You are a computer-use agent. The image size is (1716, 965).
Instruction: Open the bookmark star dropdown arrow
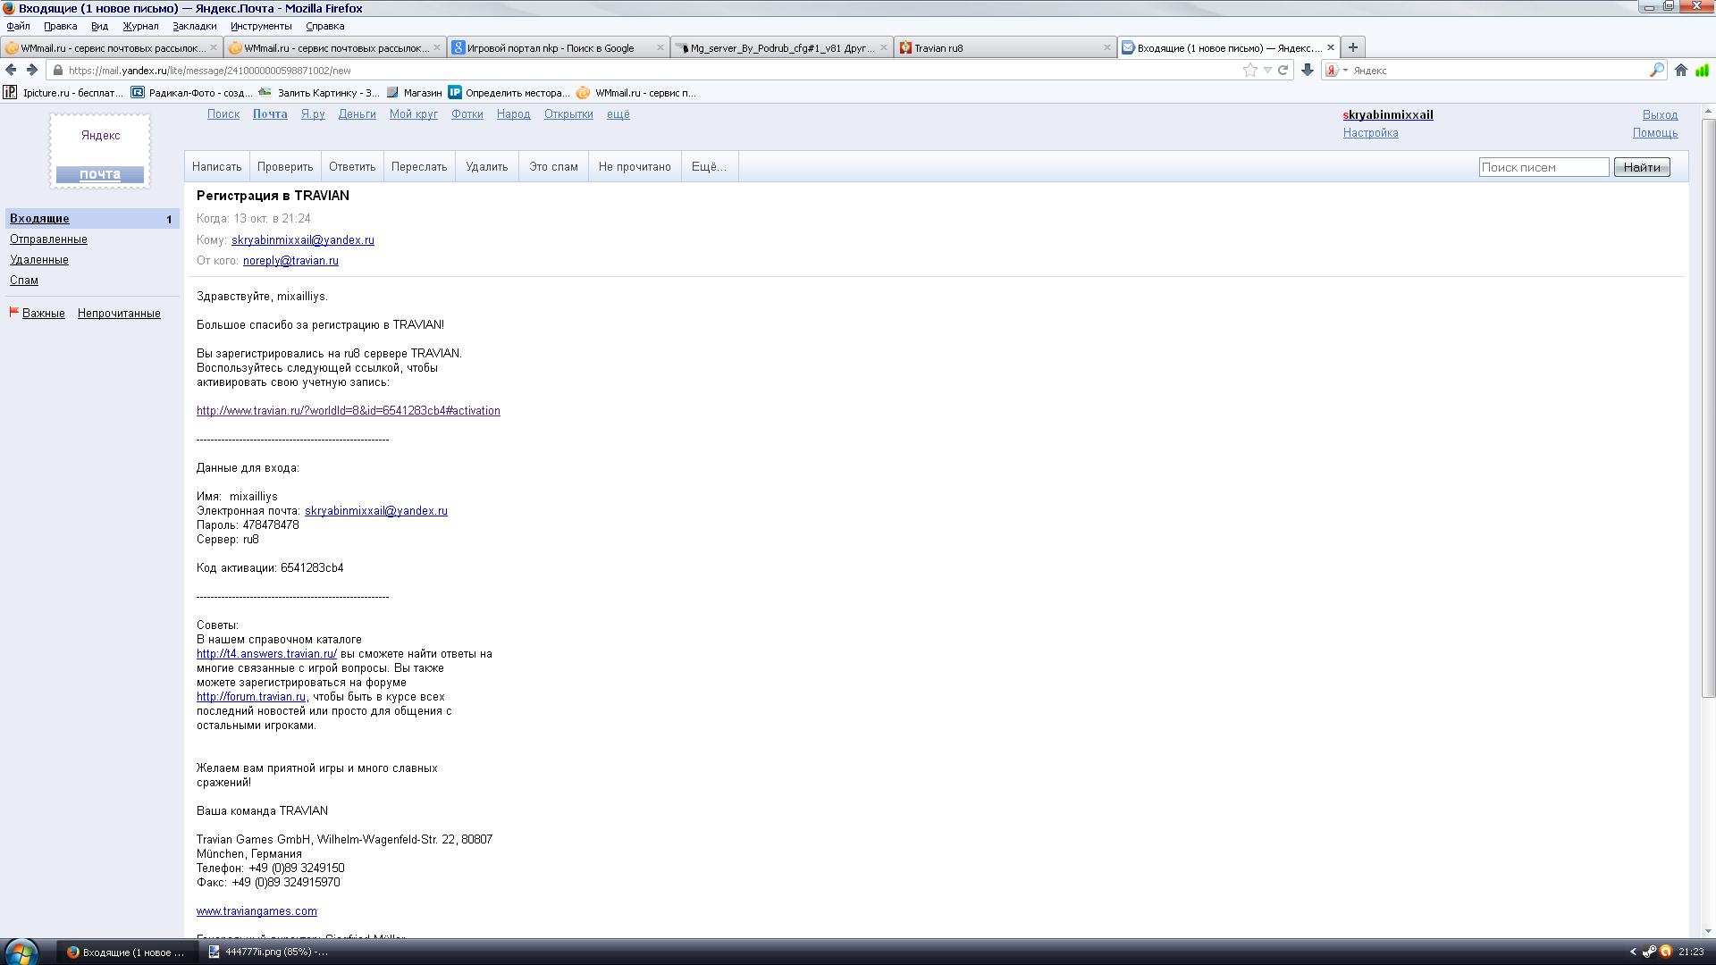[x=1267, y=70]
